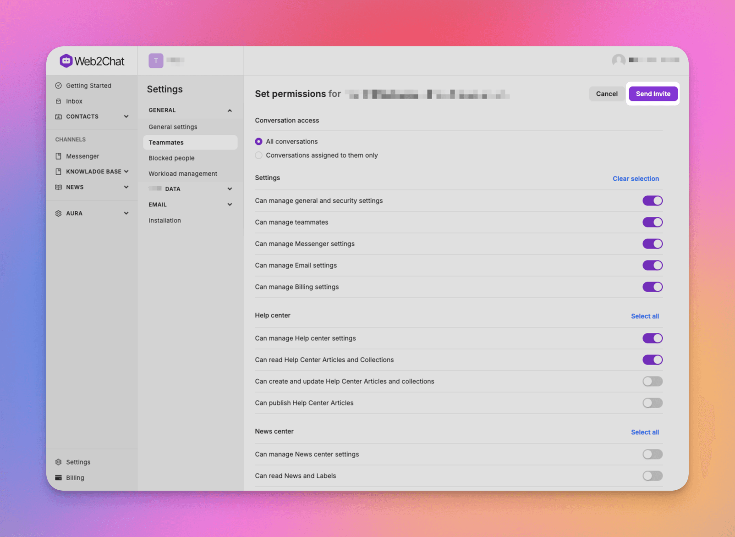
Task: Click the Inbox icon in sidebar
Action: pos(58,101)
